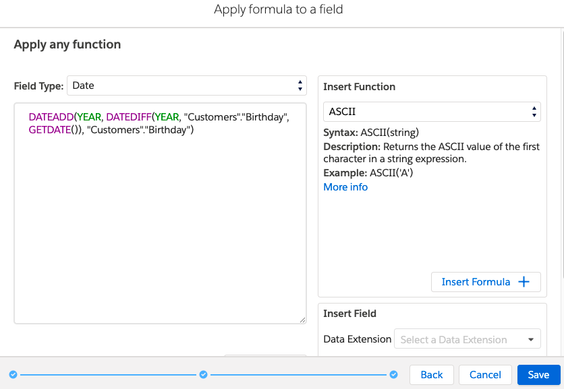Click inside the DATEADD formula text area
The width and height of the screenshot is (564, 389).
click(x=160, y=213)
